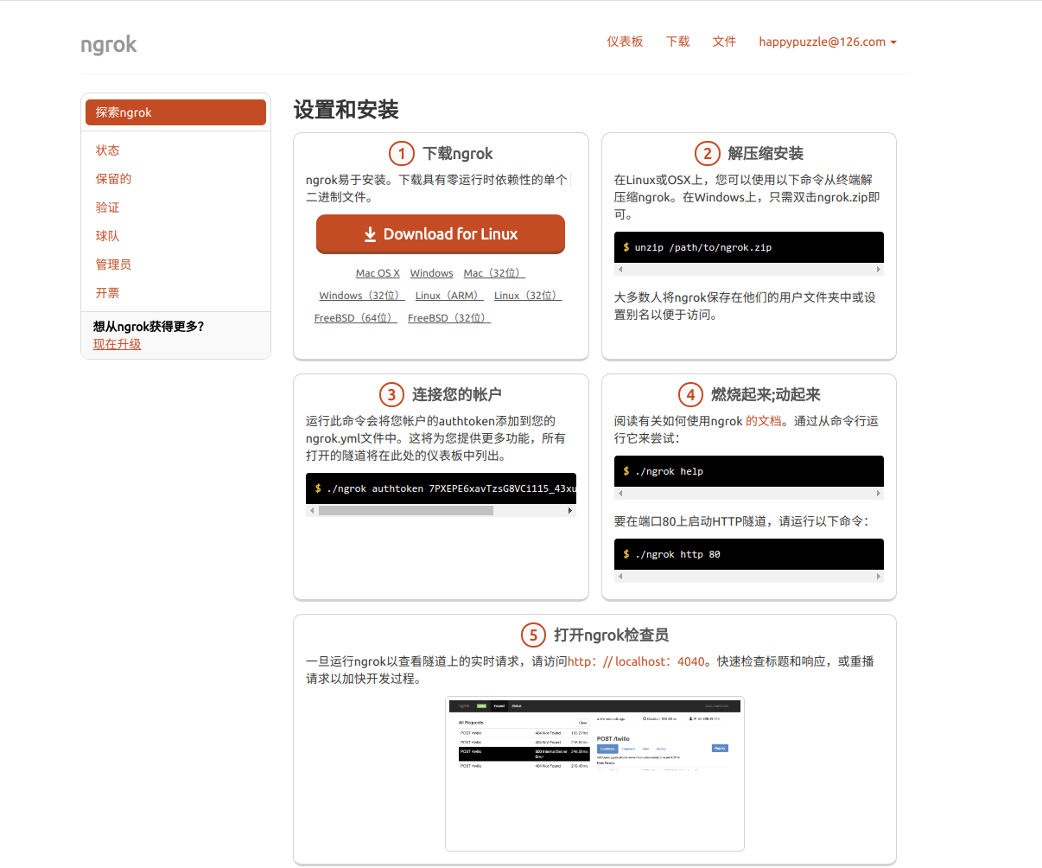Click the Download for Linux button
This screenshot has height=868, width=1042.
point(441,234)
